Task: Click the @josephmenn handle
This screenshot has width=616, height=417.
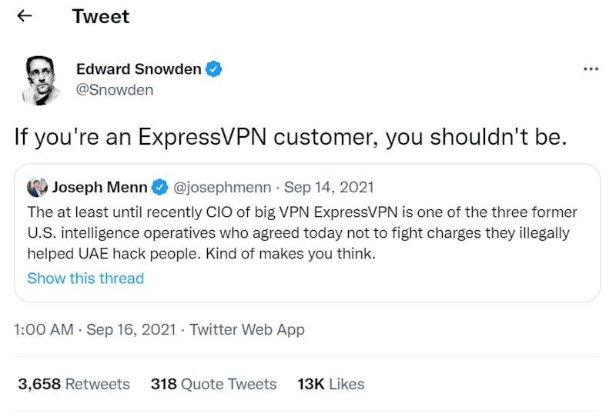Action: [222, 187]
